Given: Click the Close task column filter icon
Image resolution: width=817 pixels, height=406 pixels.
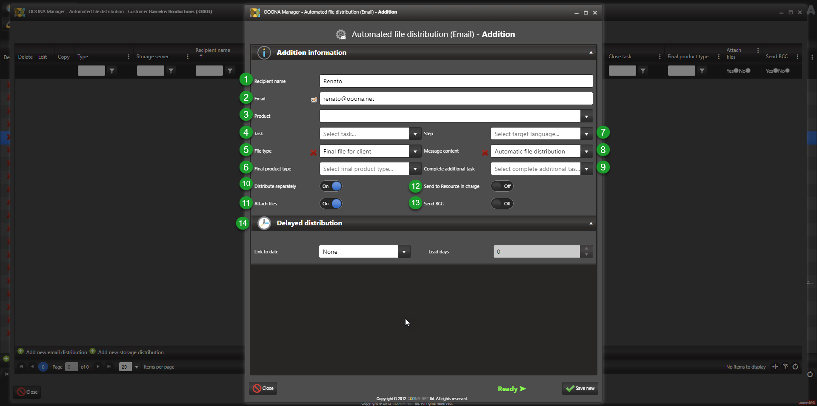Looking at the screenshot, I should tap(643, 71).
